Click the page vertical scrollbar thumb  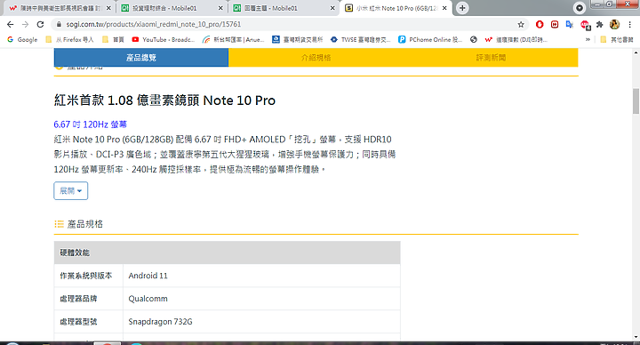pyautogui.click(x=636, y=100)
